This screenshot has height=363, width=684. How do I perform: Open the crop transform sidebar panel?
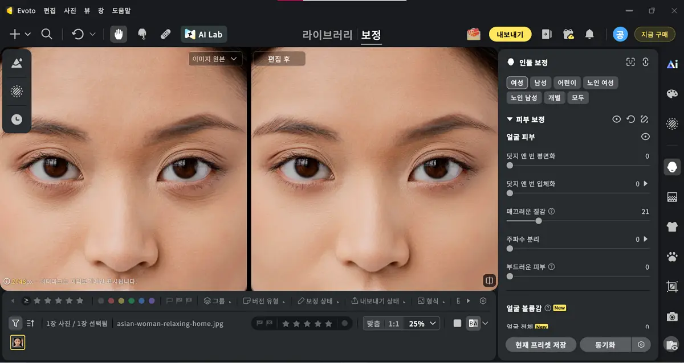tap(672, 287)
